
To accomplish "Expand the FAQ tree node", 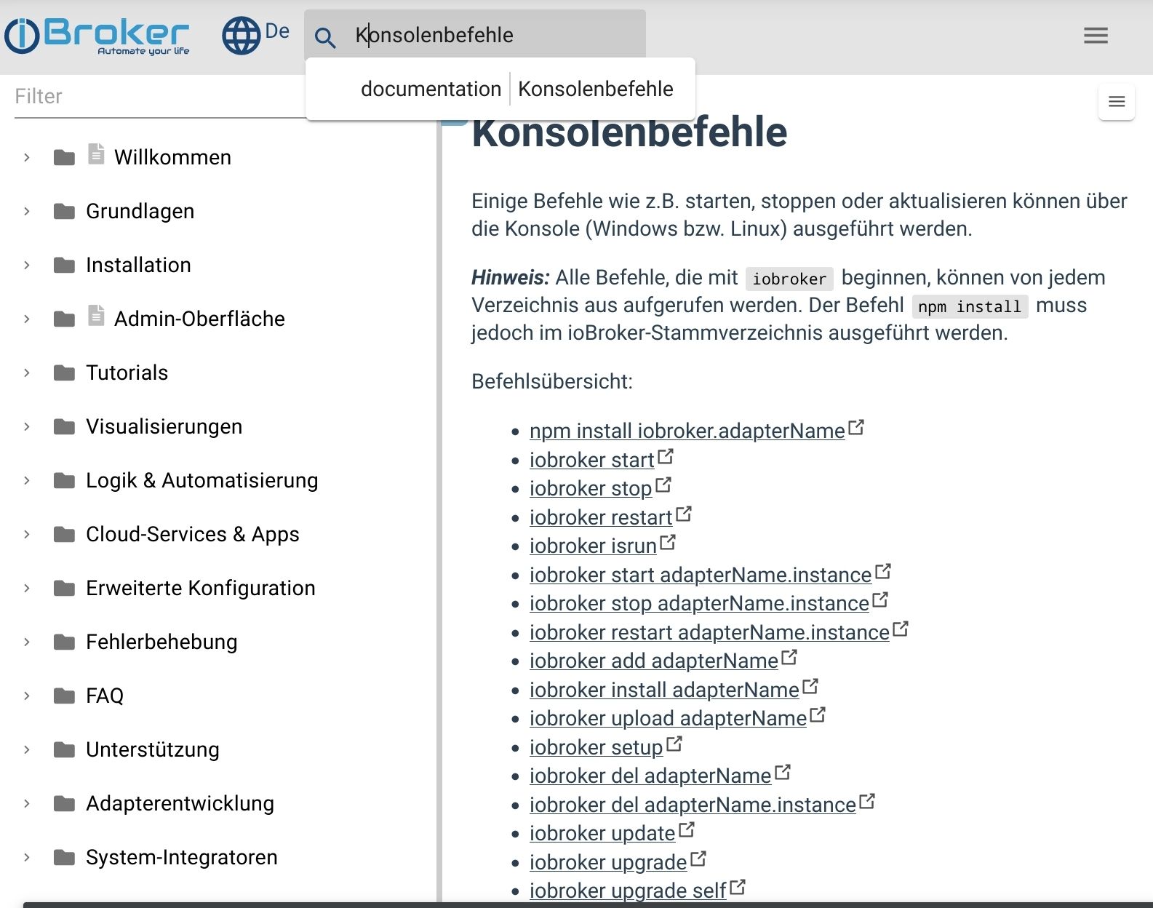I will tap(27, 696).
